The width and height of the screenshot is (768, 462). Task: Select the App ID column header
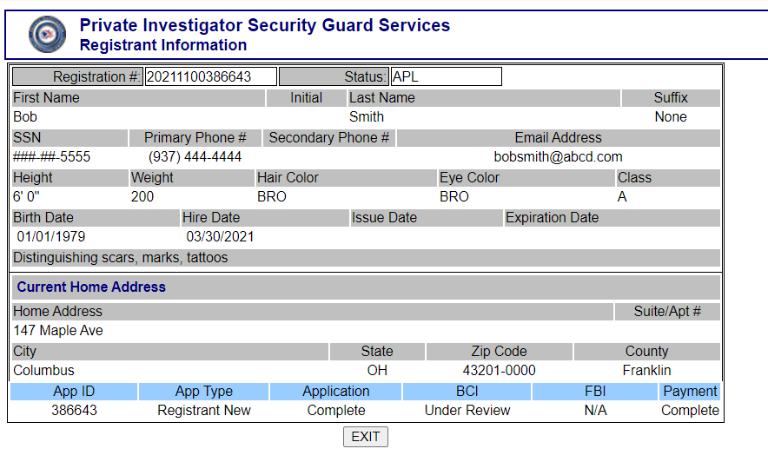[x=74, y=392]
